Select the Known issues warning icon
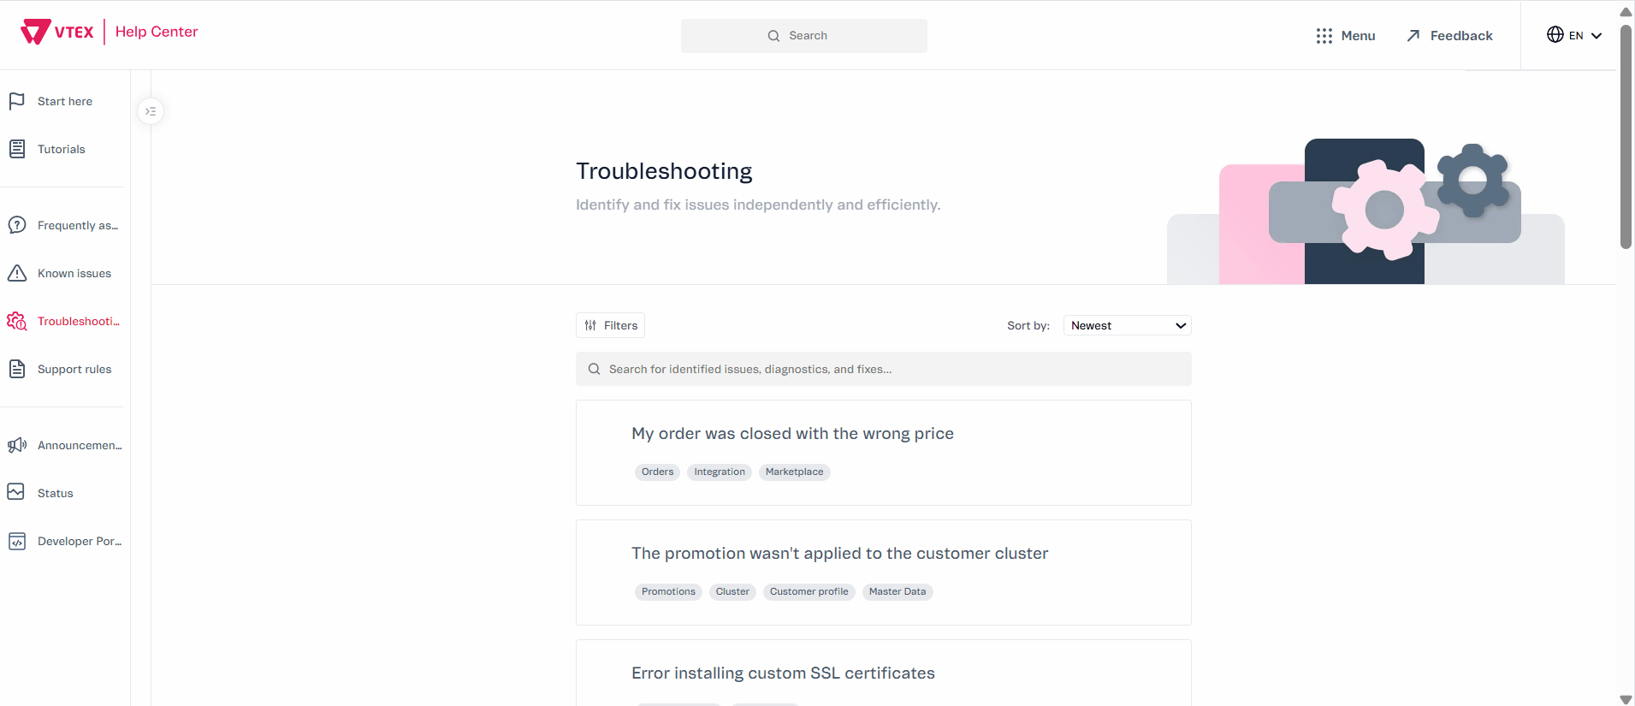The height and width of the screenshot is (706, 1635). pos(16,273)
